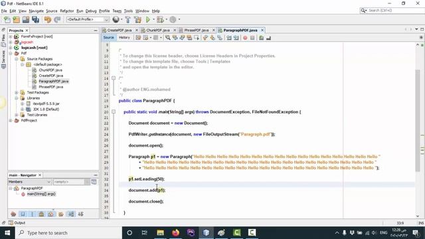Toggle Show Fields filter in Navigator
The height and width of the screenshot is (239, 425).
point(23,214)
